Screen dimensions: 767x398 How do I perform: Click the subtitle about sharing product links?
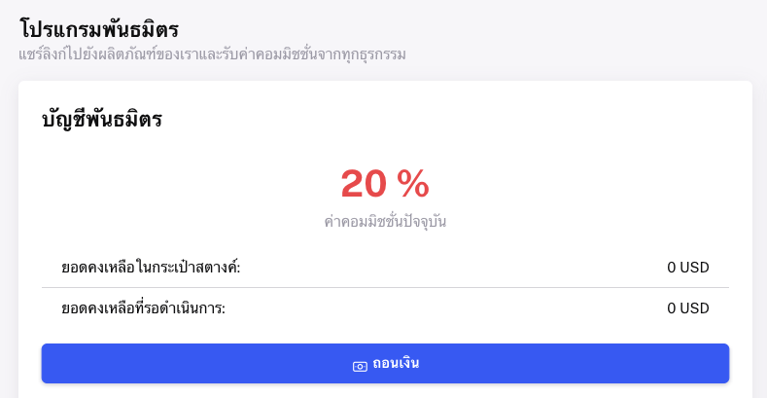(x=212, y=54)
